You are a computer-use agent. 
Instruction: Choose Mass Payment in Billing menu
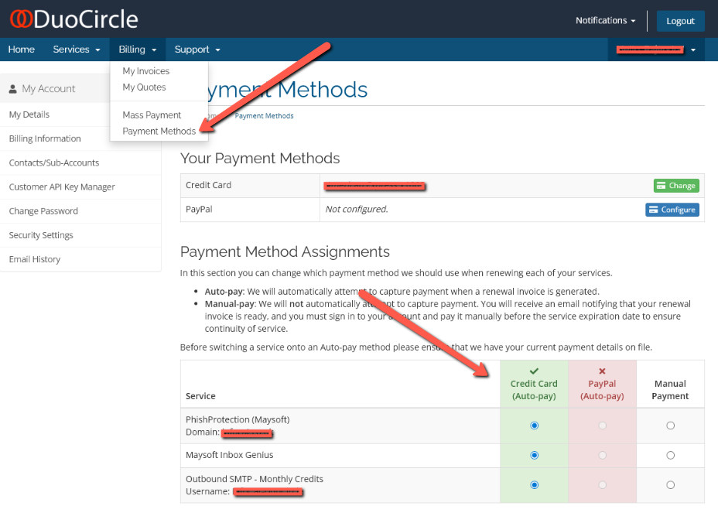tap(152, 115)
